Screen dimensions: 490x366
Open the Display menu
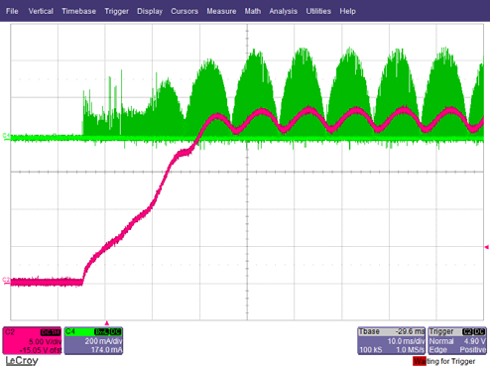pyautogui.click(x=150, y=11)
